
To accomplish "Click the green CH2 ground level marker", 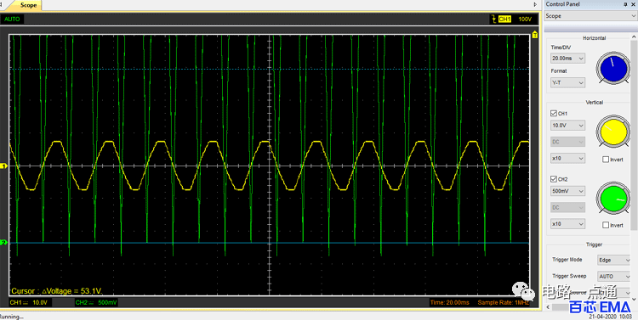I will coord(3,243).
